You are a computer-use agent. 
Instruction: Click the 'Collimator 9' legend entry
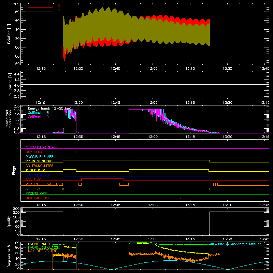pyautogui.click(x=38, y=117)
